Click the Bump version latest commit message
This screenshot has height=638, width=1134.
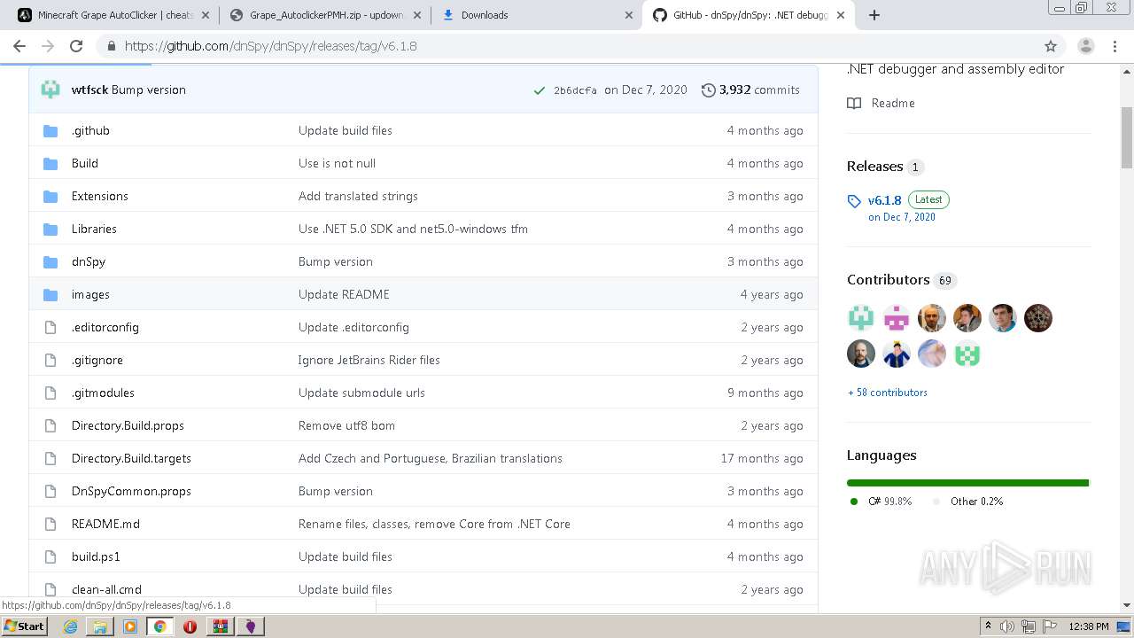click(x=149, y=89)
